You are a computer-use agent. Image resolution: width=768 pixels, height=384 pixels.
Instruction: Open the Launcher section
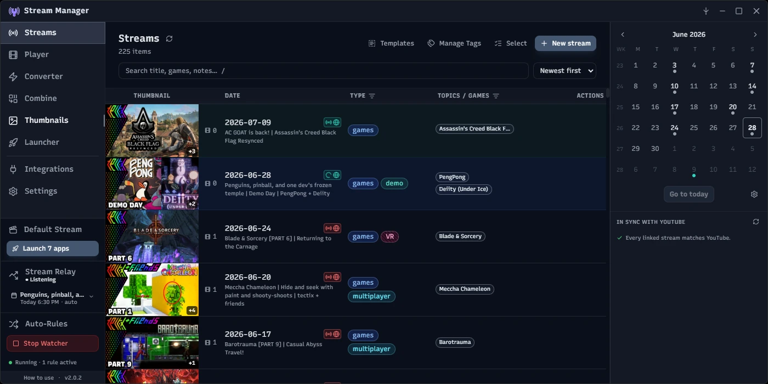point(53,142)
